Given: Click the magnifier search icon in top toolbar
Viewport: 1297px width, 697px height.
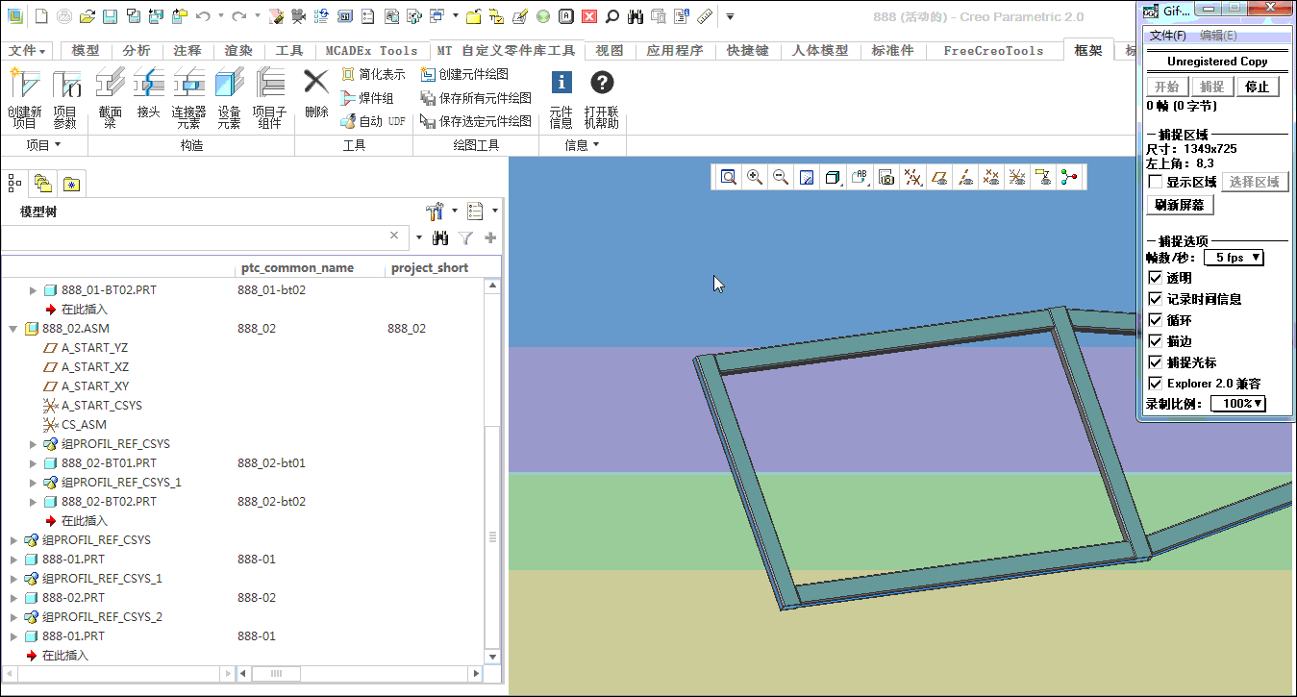Looking at the screenshot, I should 611,16.
